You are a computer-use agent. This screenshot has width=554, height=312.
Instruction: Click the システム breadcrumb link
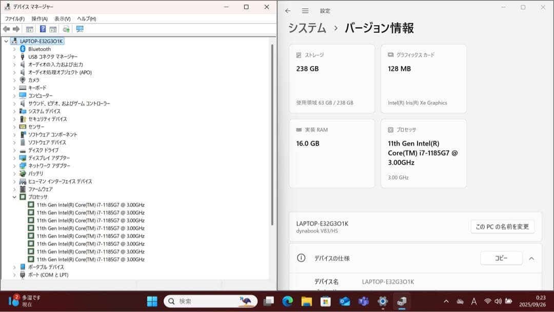307,28
